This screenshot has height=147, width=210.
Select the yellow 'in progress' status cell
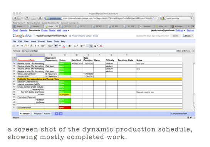click(65, 95)
